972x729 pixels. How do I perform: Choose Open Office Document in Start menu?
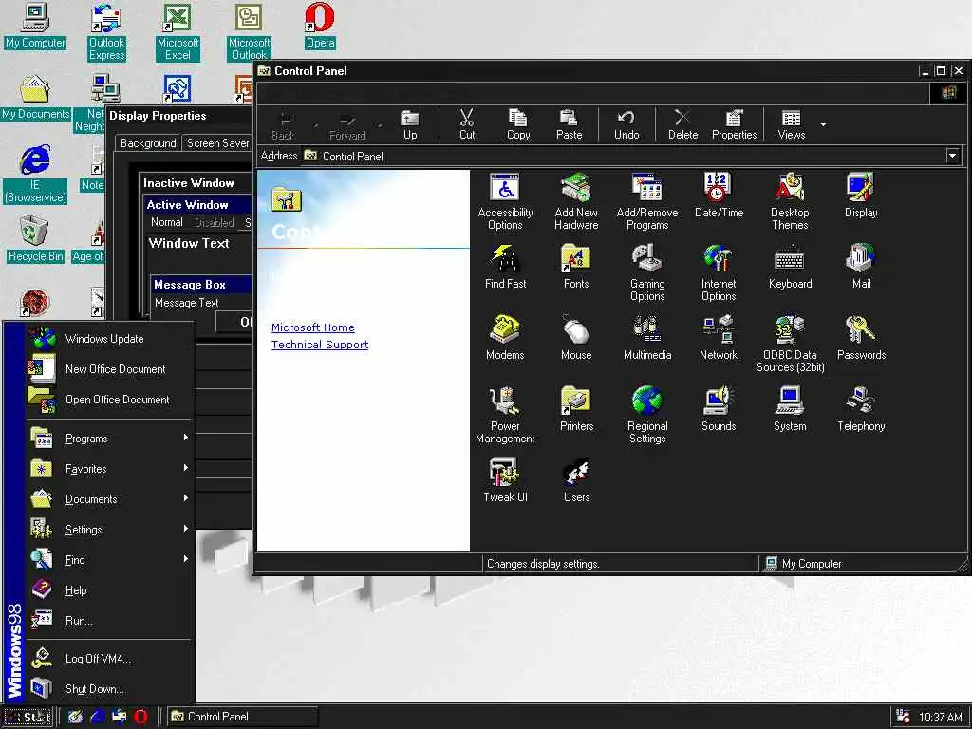[x=110, y=400]
